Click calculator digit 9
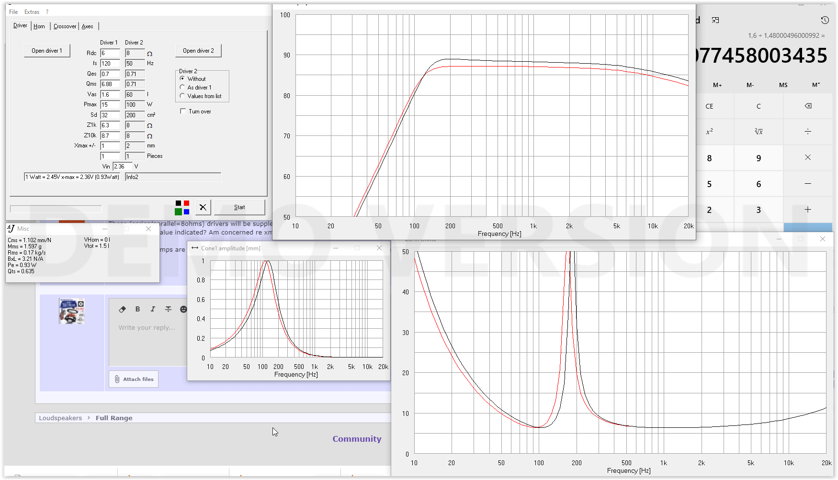Image resolution: width=838 pixels, height=480 pixels. (759, 158)
